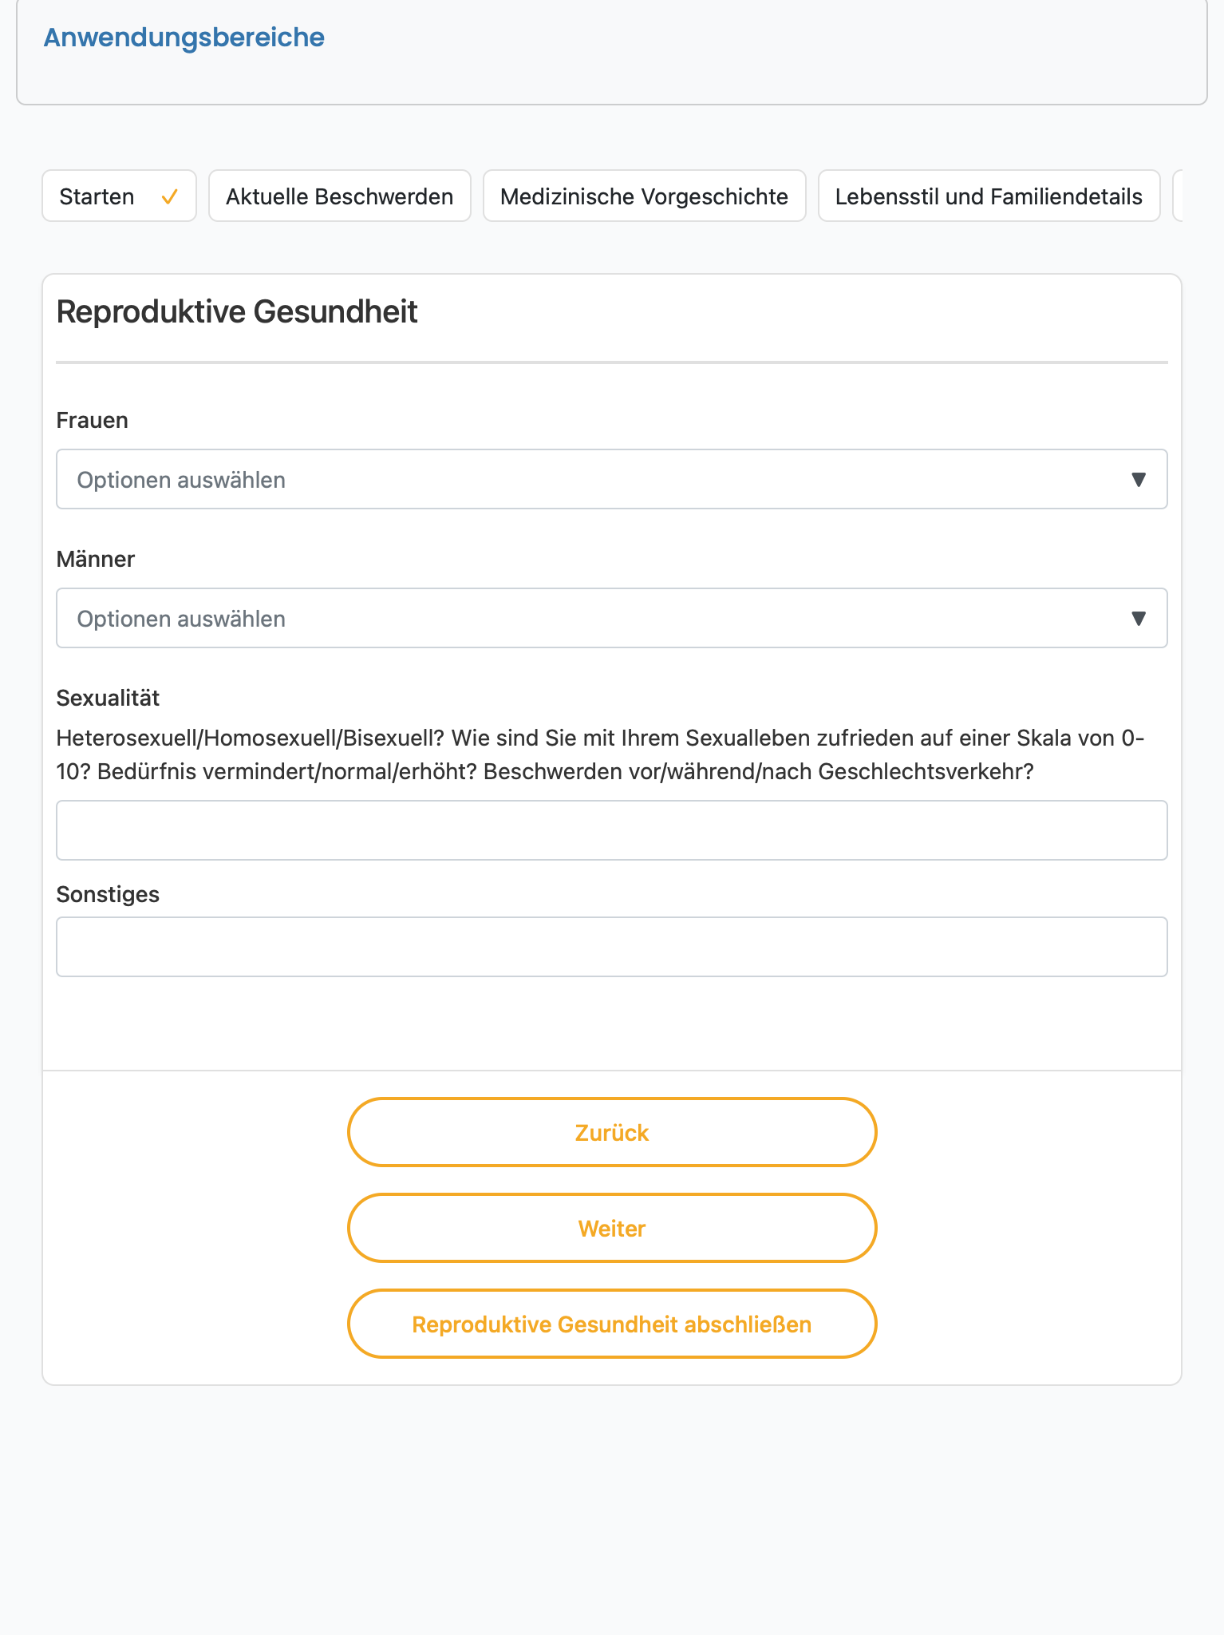1224x1635 pixels.
Task: Open the Frauen dropdown arrow
Action: tap(1139, 480)
